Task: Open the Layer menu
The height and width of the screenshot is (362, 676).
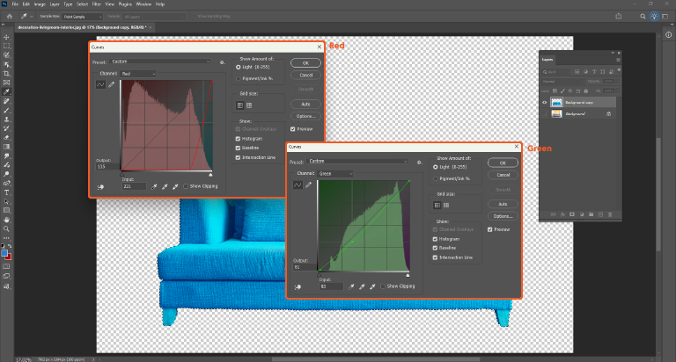Action: coord(55,4)
